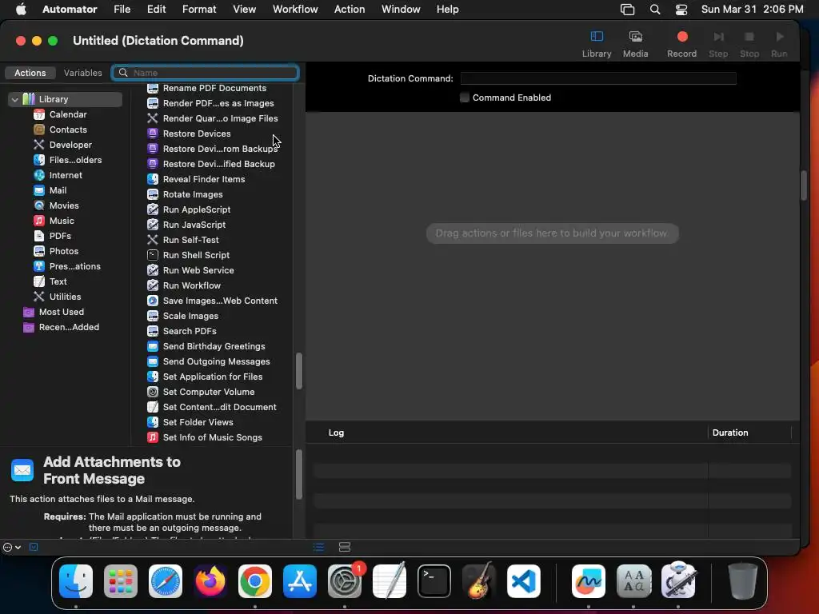Viewport: 819px width, 614px height.
Task: Select the Contacts category
Action: tap(68, 130)
